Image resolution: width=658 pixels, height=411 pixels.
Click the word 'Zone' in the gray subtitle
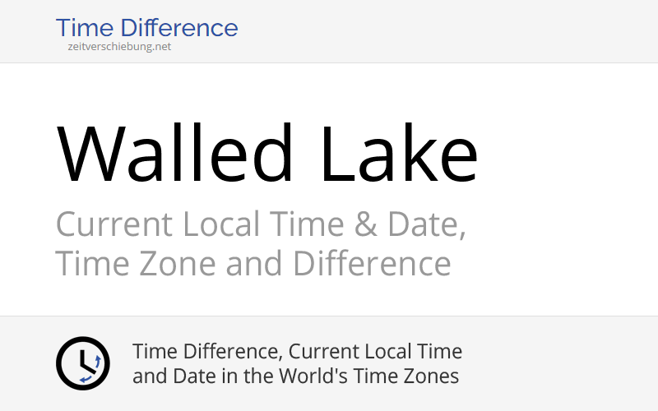177,264
